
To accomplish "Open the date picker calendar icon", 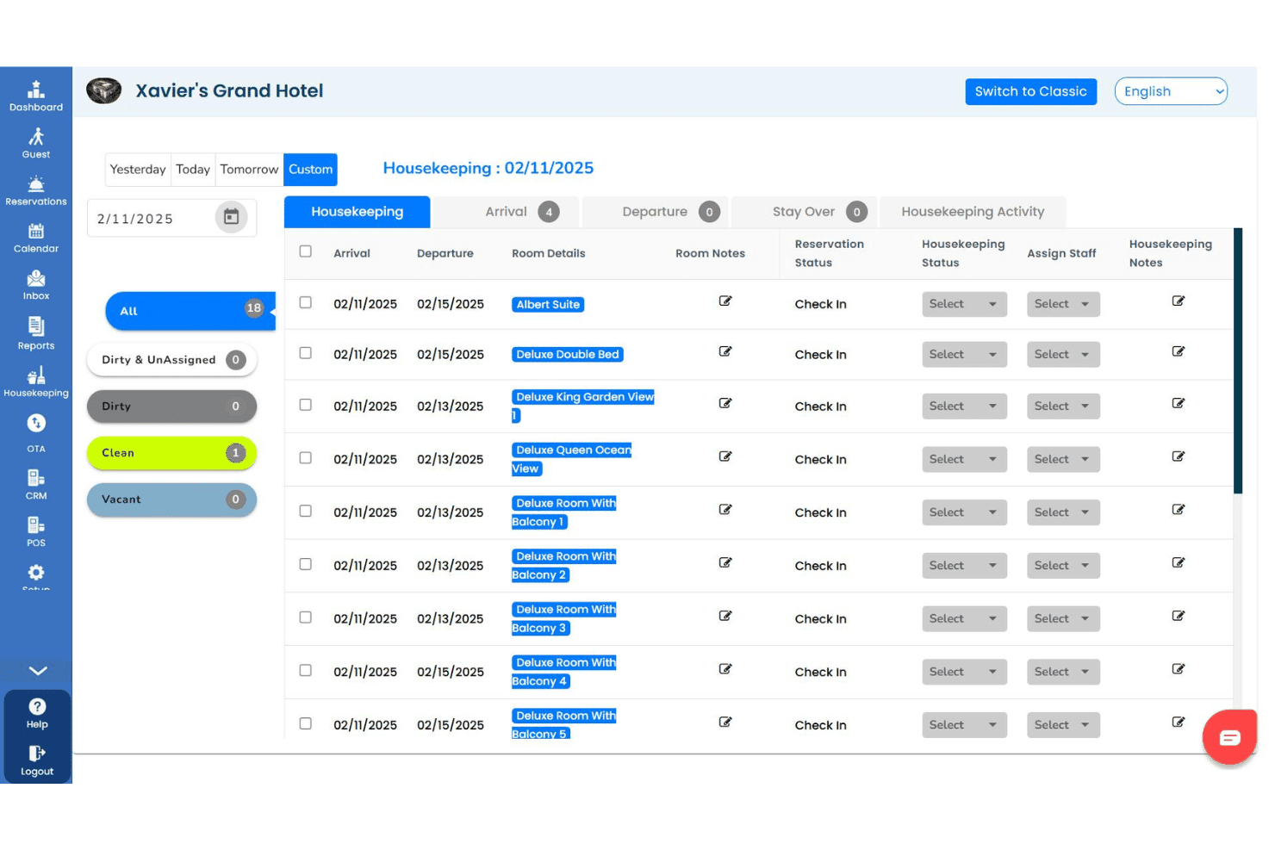I will (231, 217).
